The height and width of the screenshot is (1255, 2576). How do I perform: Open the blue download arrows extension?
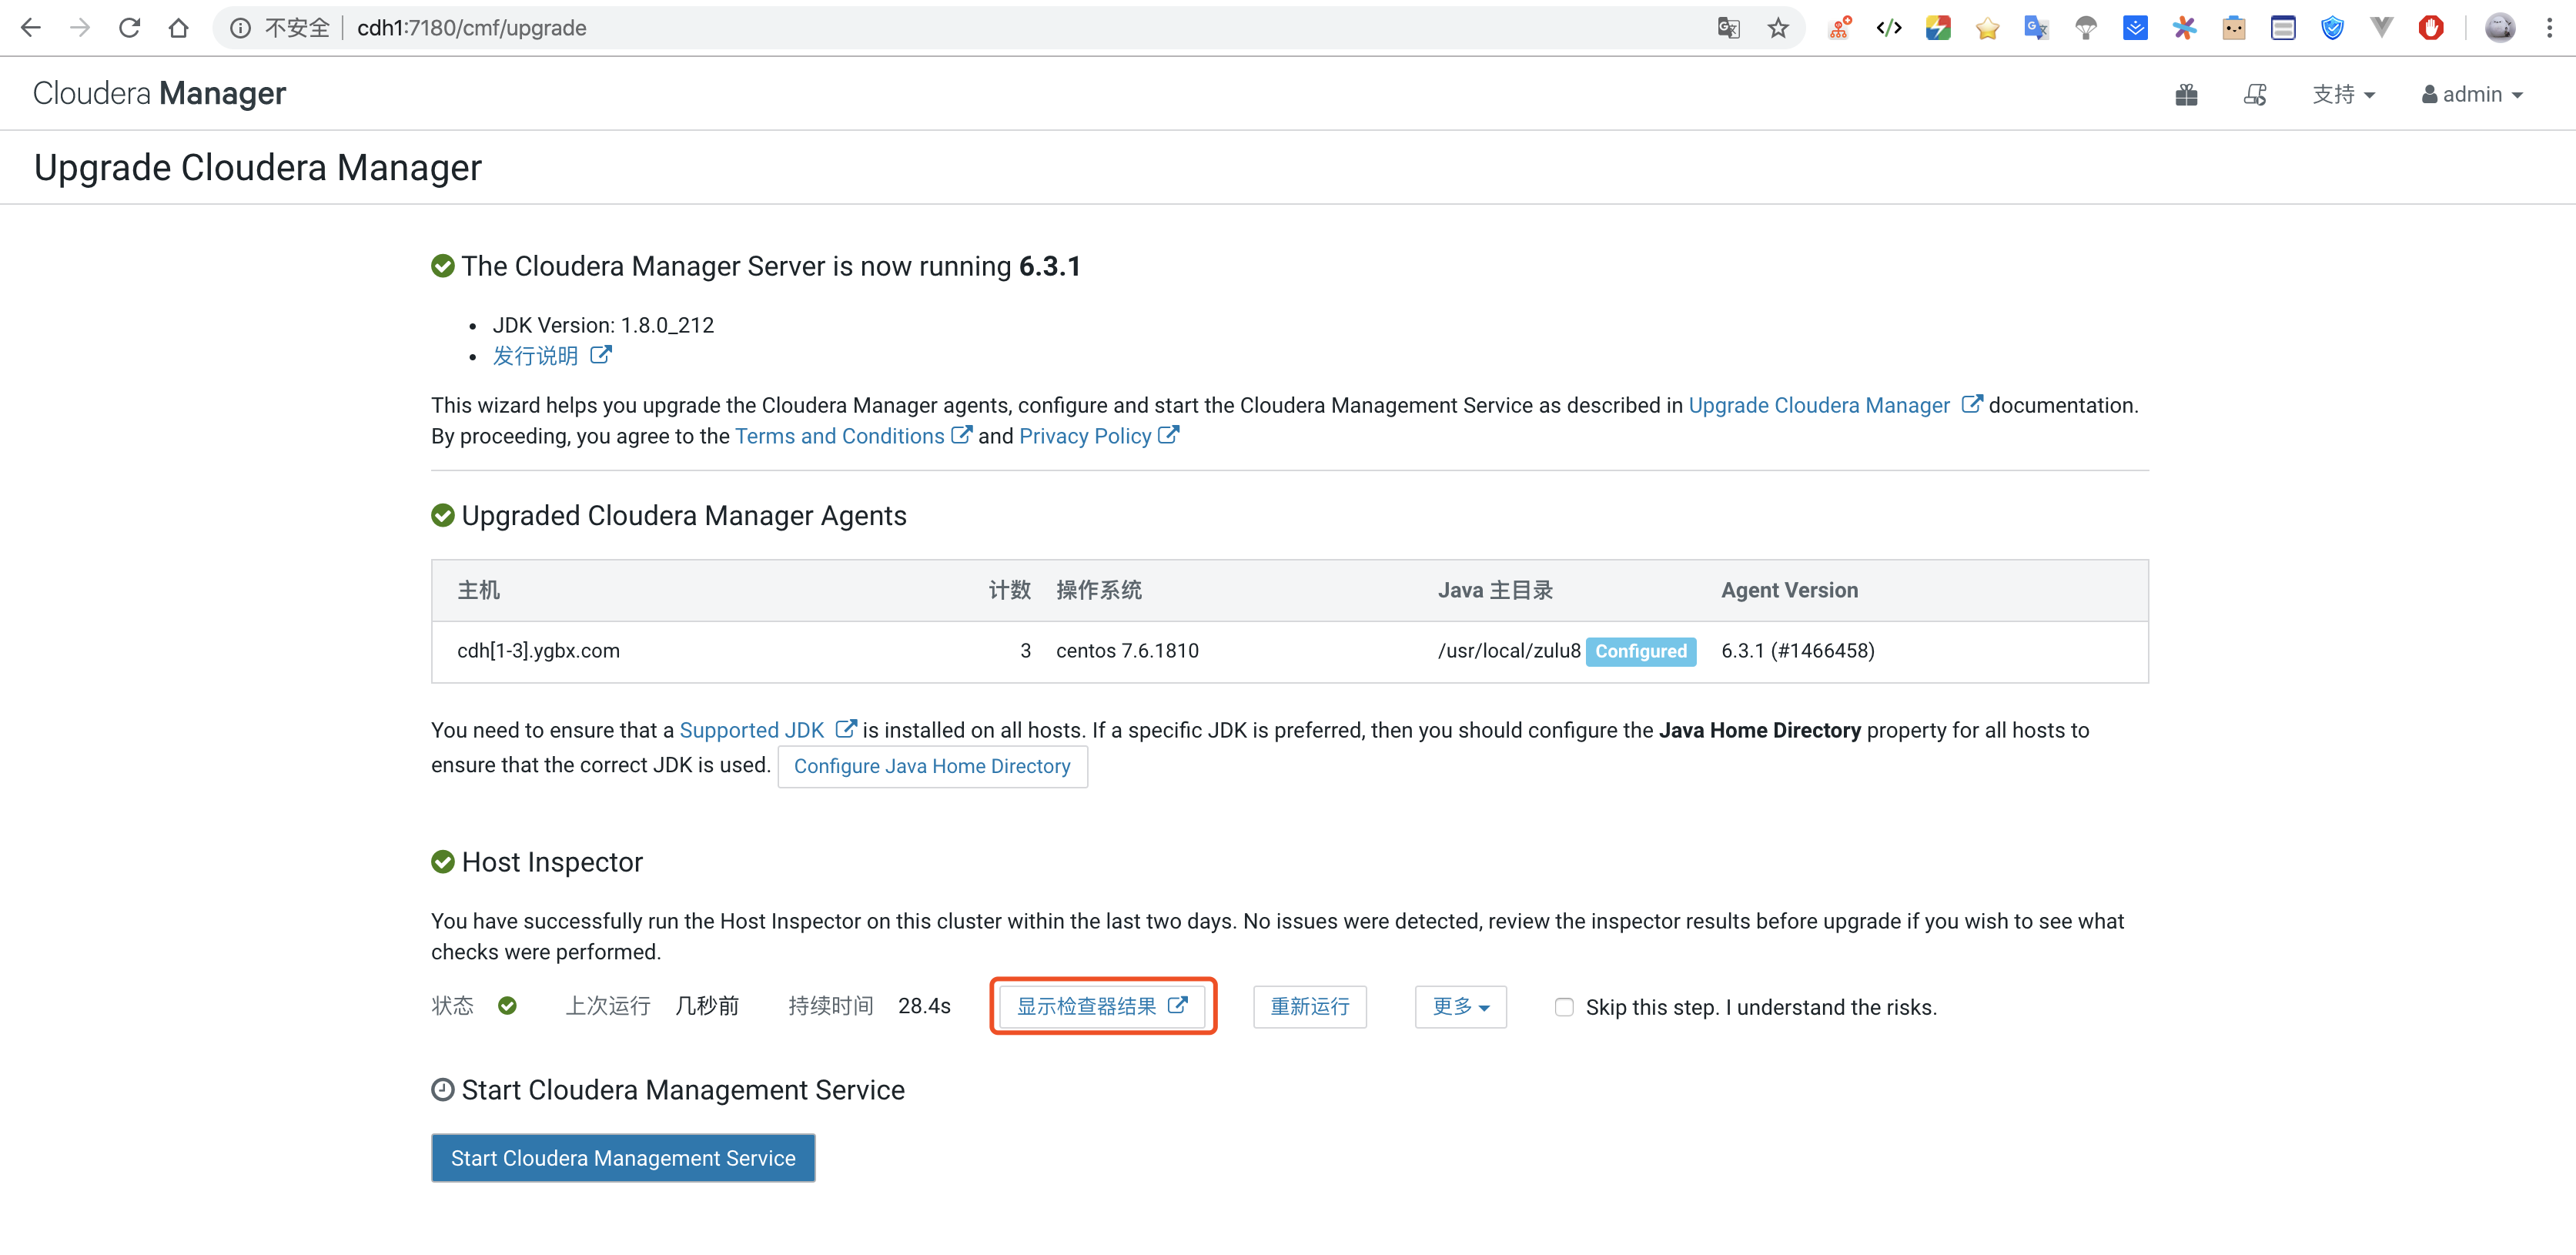[x=2135, y=28]
